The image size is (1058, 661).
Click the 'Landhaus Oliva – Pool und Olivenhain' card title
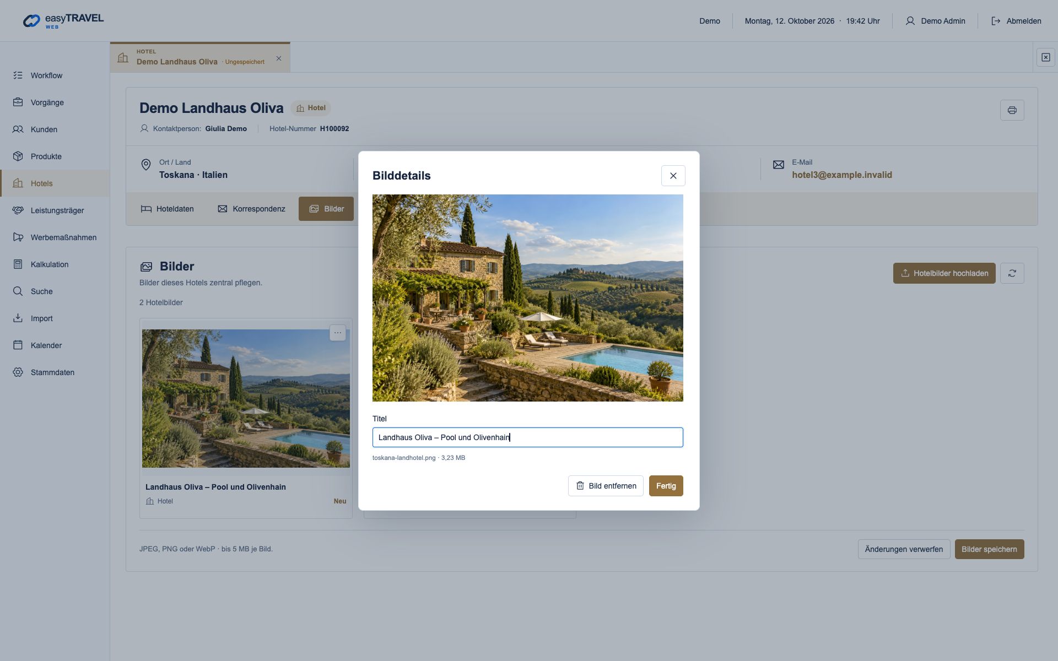[x=215, y=487]
